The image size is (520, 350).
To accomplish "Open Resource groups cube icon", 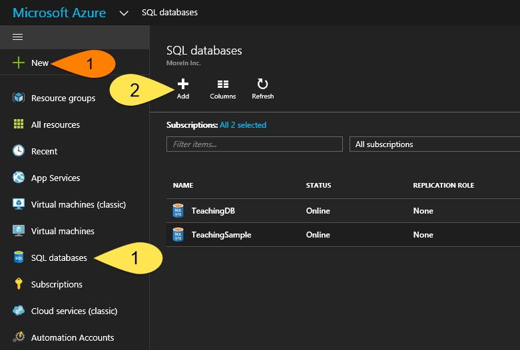I will (x=19, y=98).
